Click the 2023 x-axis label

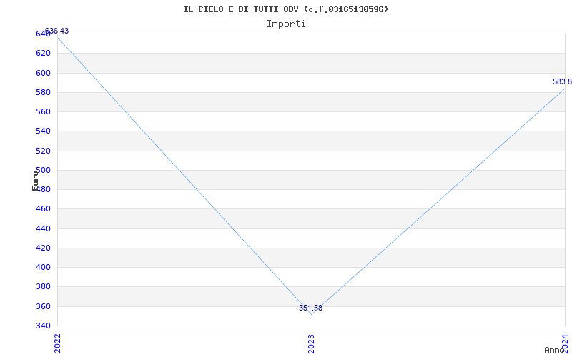[311, 343]
